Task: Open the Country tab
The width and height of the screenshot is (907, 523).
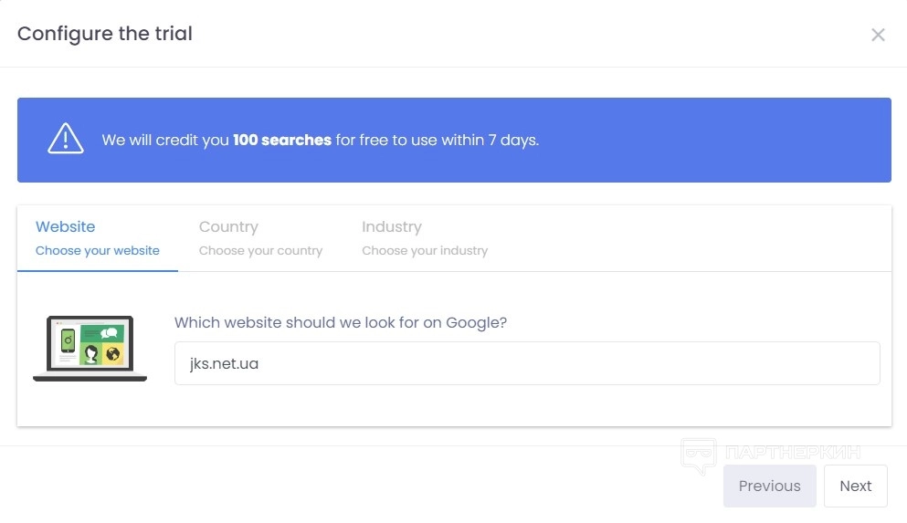Action: (x=228, y=226)
